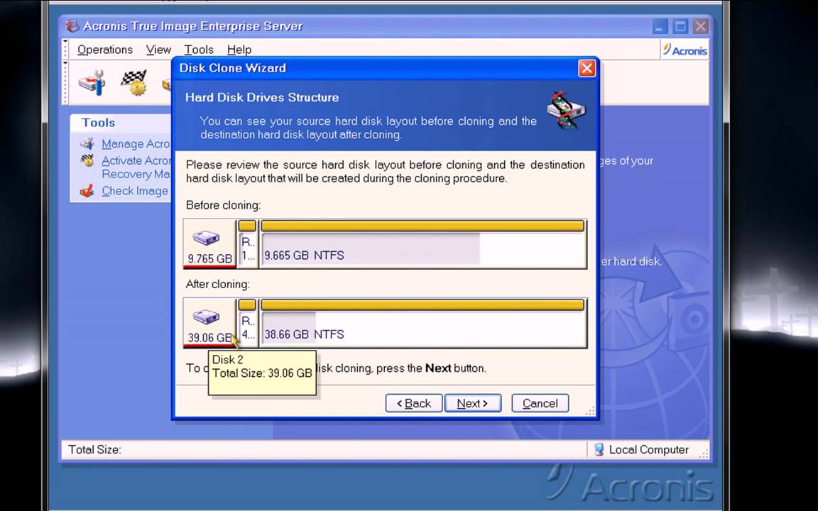Click the wizard resize grip corner
818x511 pixels.
pyautogui.click(x=590, y=412)
